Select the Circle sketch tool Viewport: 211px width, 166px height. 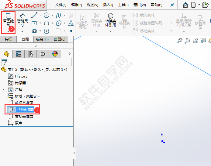pos(47,15)
